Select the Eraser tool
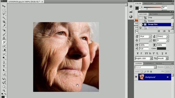The image size is (175, 98). click(4, 46)
